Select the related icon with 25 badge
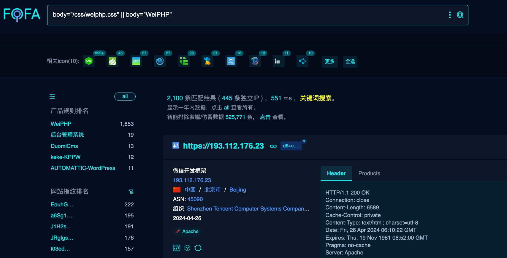The height and width of the screenshot is (258, 507). [x=184, y=61]
